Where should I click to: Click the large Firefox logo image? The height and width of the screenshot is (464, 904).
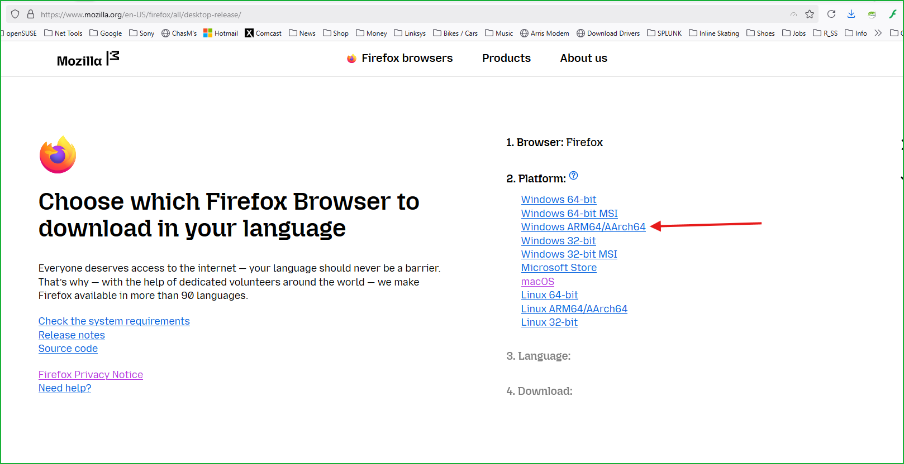pos(58,154)
